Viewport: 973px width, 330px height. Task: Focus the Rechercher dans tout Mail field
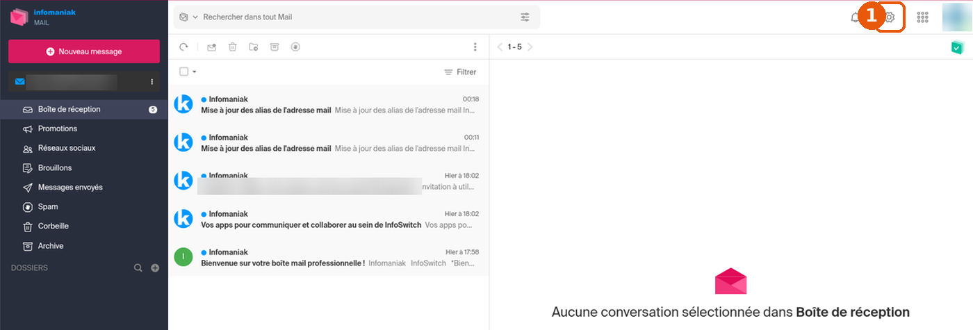[x=358, y=17]
